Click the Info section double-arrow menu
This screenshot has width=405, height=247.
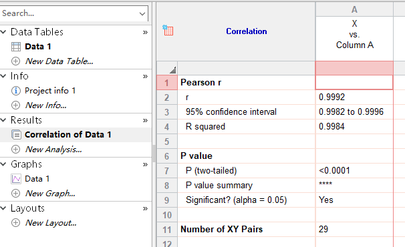click(x=146, y=76)
